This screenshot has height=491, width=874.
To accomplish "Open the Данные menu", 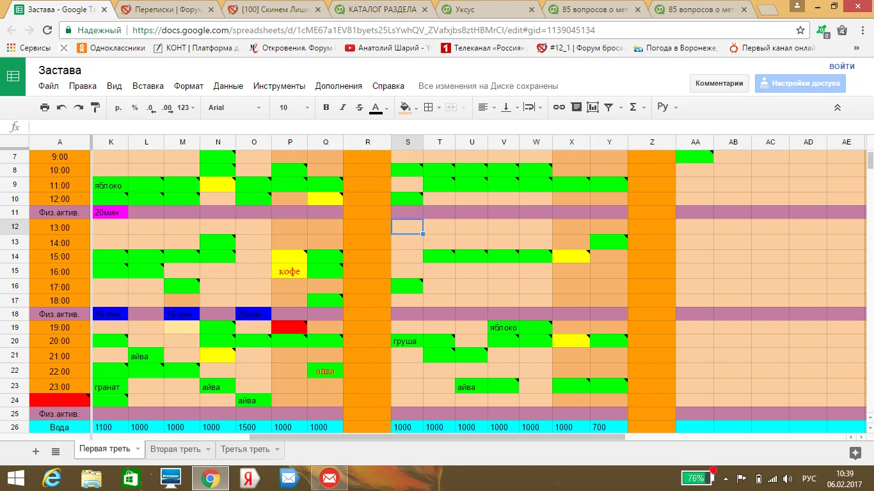I will click(228, 86).
